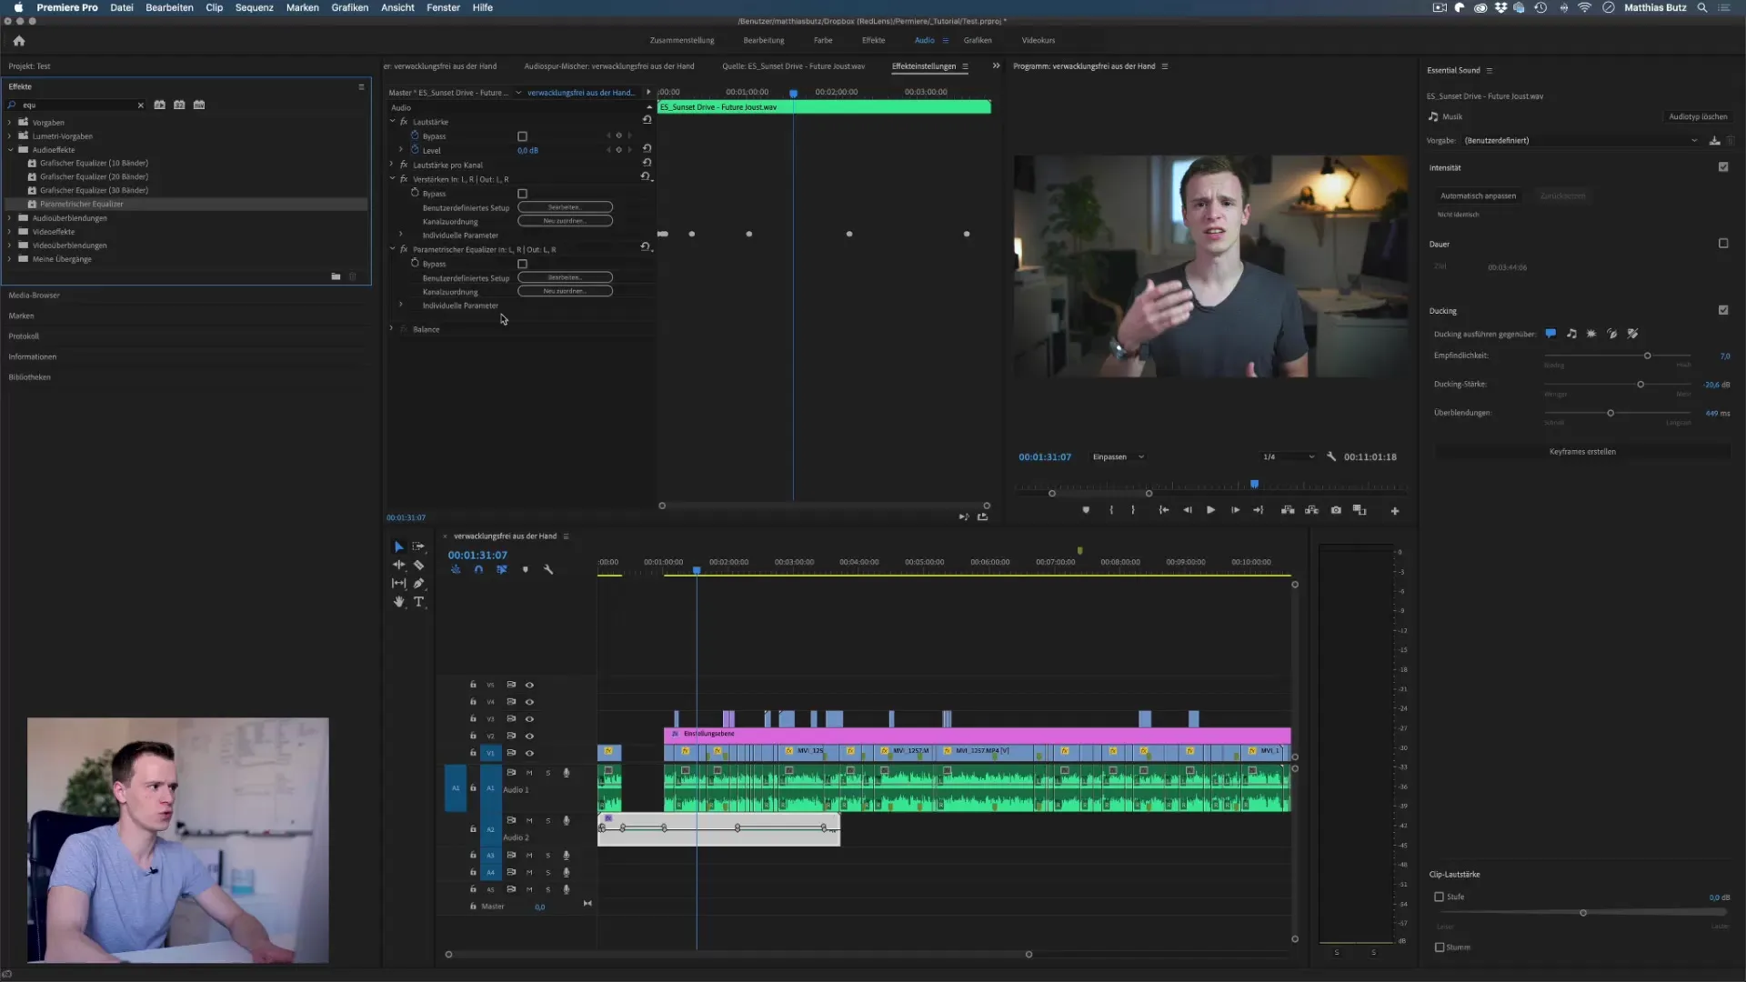Click Neu zuordnen under Verstärken
The width and height of the screenshot is (1746, 982).
pos(565,221)
